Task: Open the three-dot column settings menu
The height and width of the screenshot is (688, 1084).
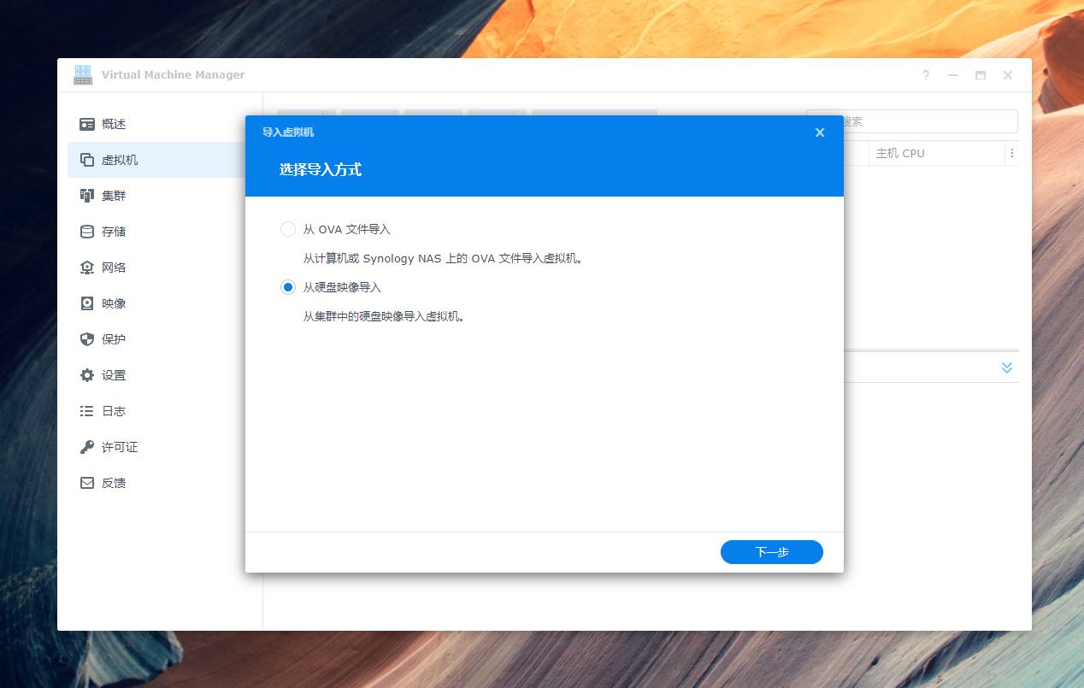Action: [x=1012, y=152]
